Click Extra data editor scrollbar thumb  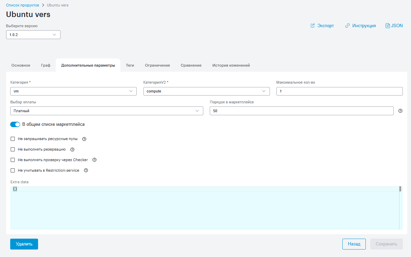400,189
